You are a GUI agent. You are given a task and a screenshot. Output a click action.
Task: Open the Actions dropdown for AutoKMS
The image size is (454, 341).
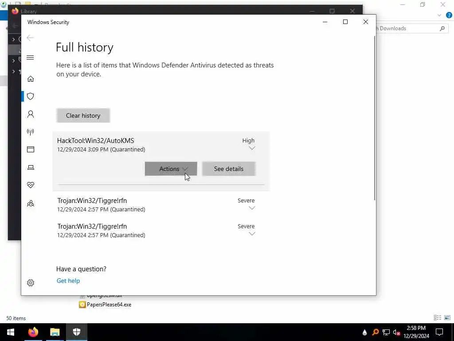171,169
